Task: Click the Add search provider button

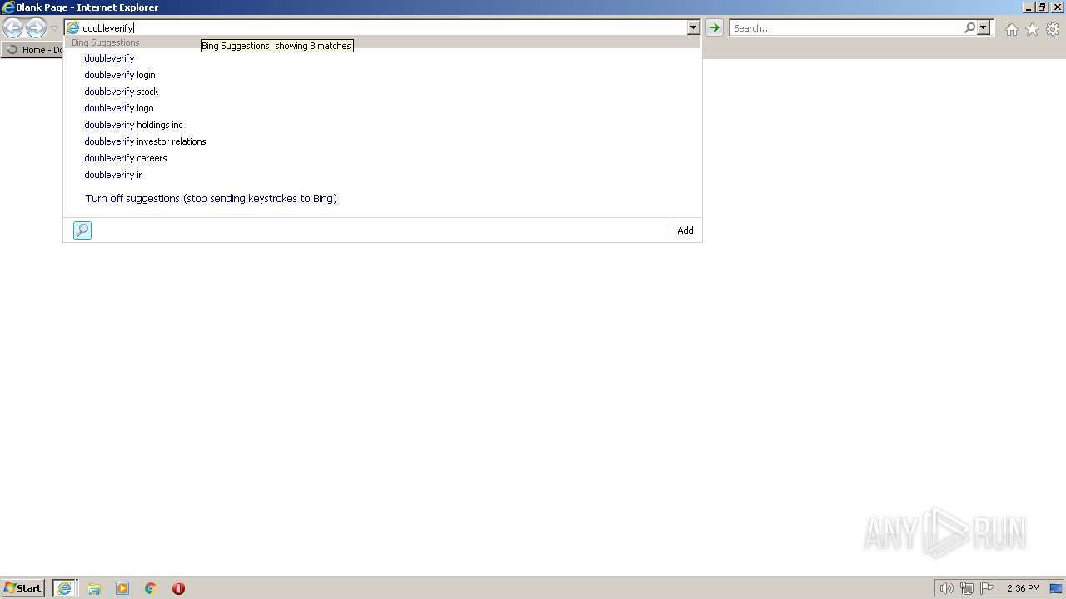Action: click(685, 230)
